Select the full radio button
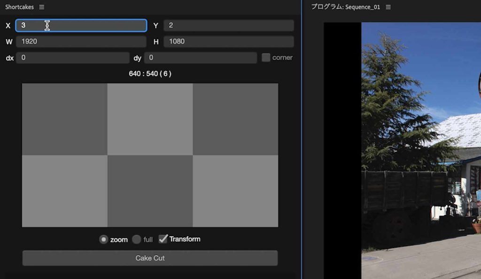This screenshot has width=481, height=279. coord(137,240)
